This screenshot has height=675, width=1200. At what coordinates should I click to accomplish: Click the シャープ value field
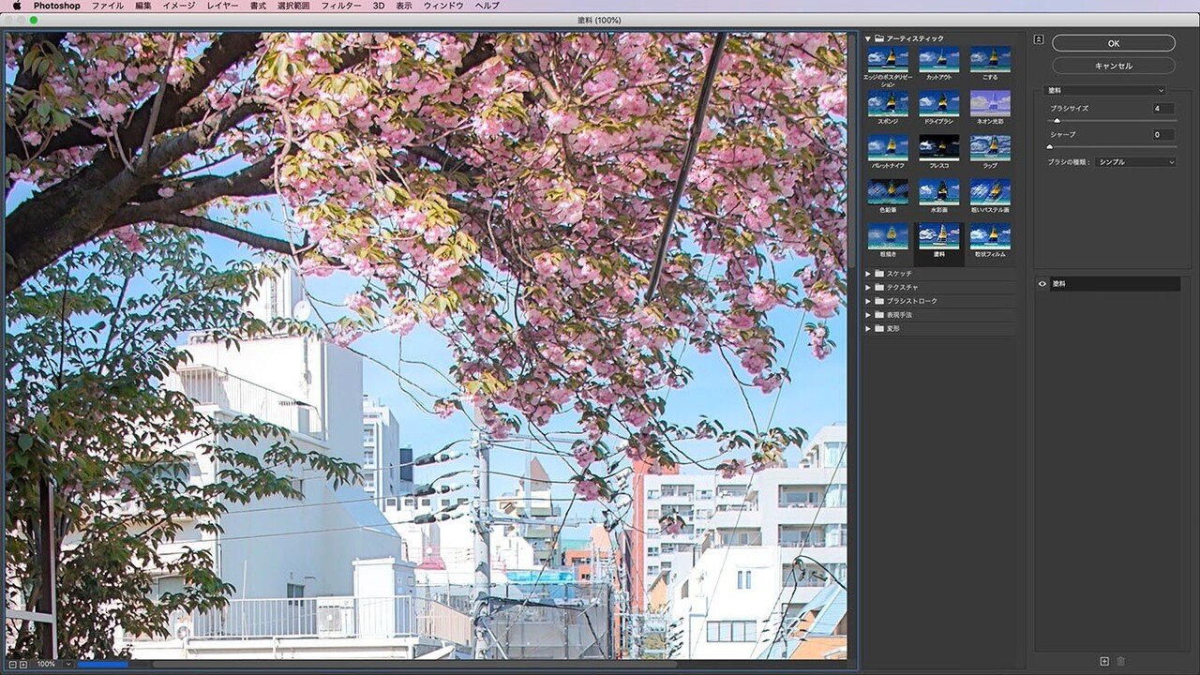(x=1163, y=135)
